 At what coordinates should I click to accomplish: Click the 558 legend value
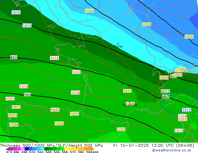click(x=65, y=152)
